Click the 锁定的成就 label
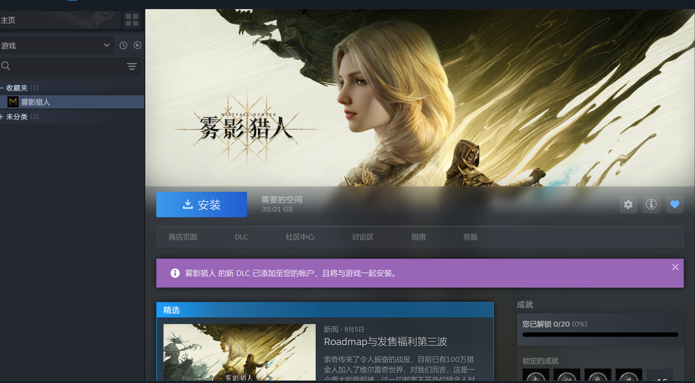The height and width of the screenshot is (383, 695). (541, 361)
